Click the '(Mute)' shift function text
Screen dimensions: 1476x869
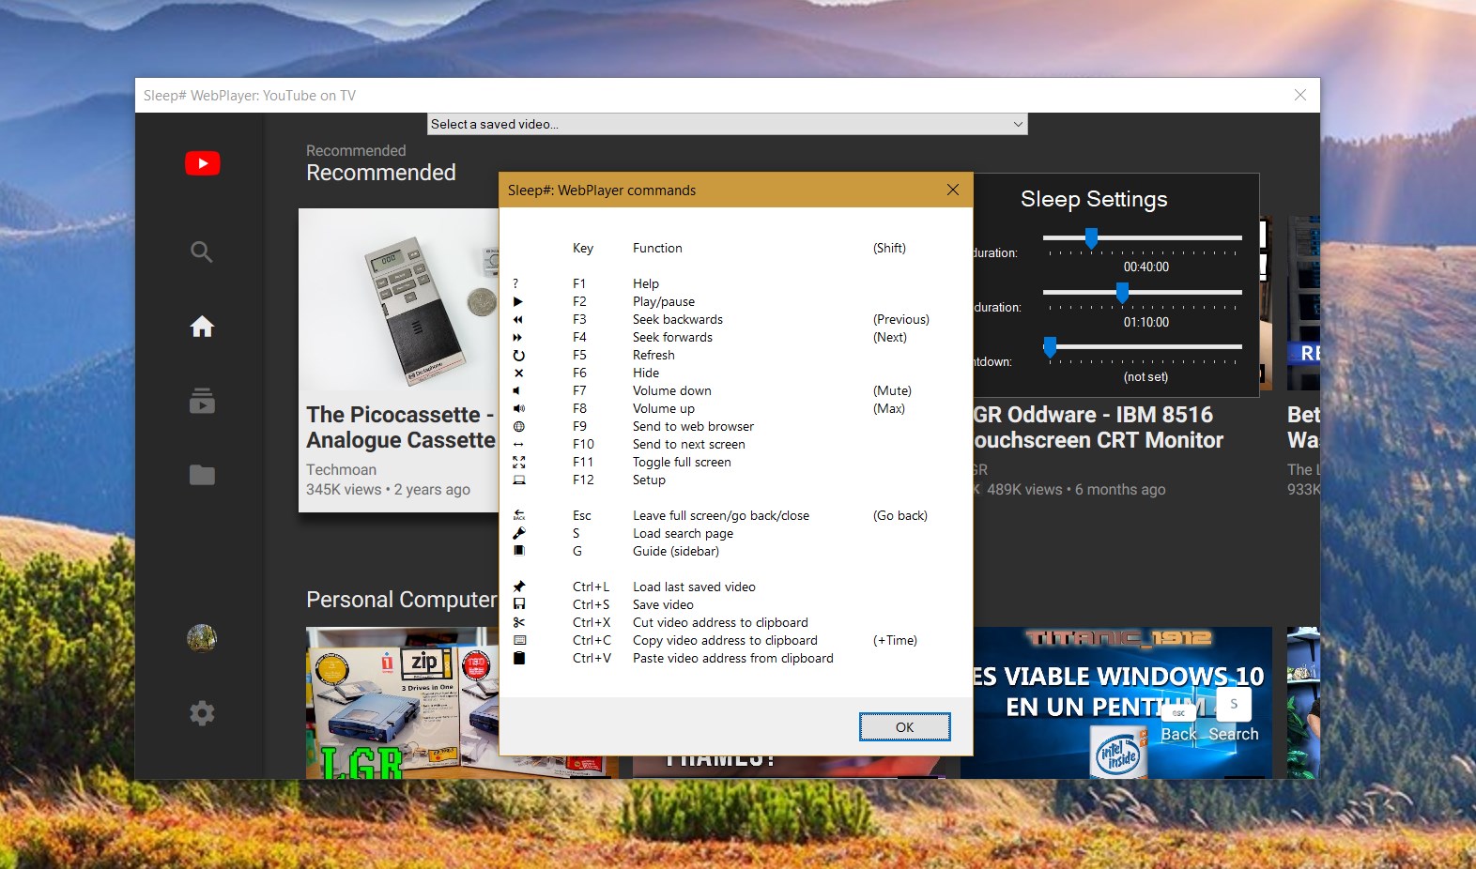pos(892,390)
